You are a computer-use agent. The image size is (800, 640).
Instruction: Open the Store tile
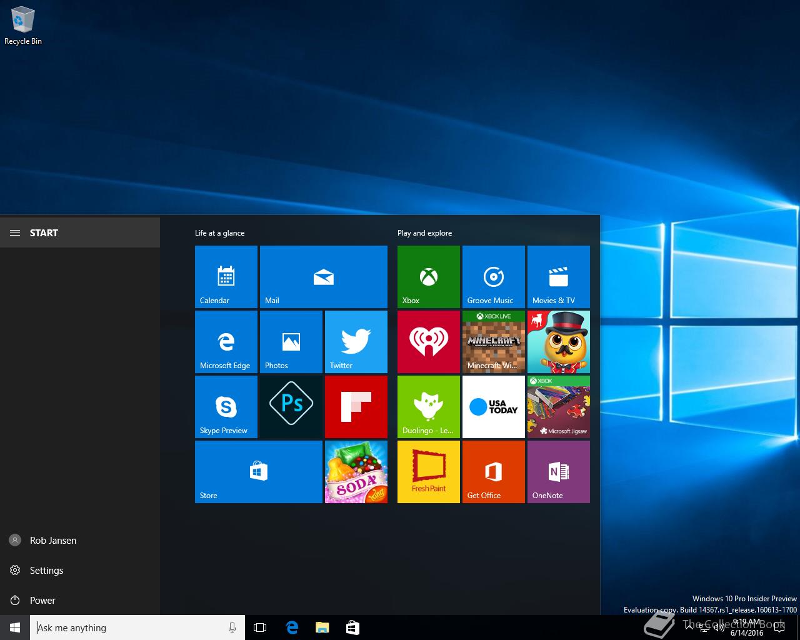[259, 472]
